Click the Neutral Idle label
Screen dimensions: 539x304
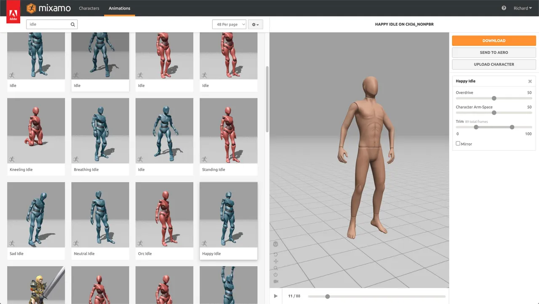(84, 253)
